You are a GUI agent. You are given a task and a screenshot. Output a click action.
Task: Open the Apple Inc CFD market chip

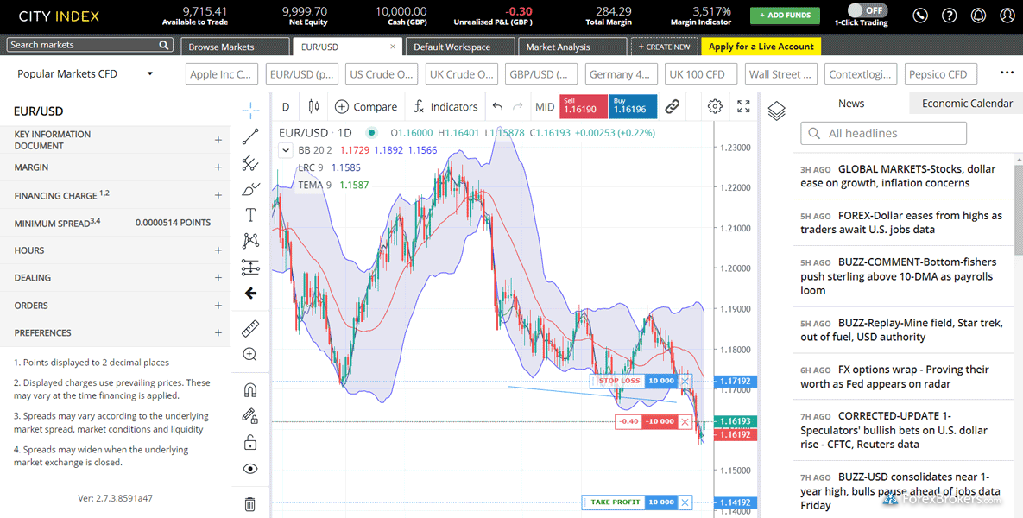click(222, 73)
